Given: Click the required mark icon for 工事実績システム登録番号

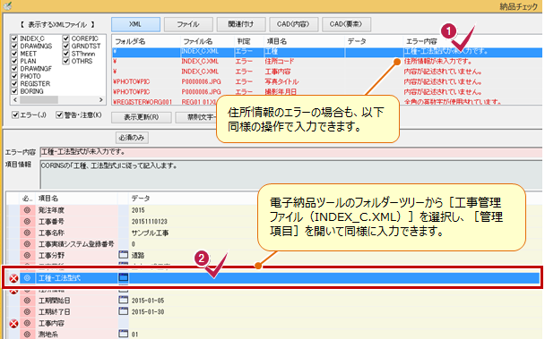Looking at the screenshot, I should click(x=27, y=244).
